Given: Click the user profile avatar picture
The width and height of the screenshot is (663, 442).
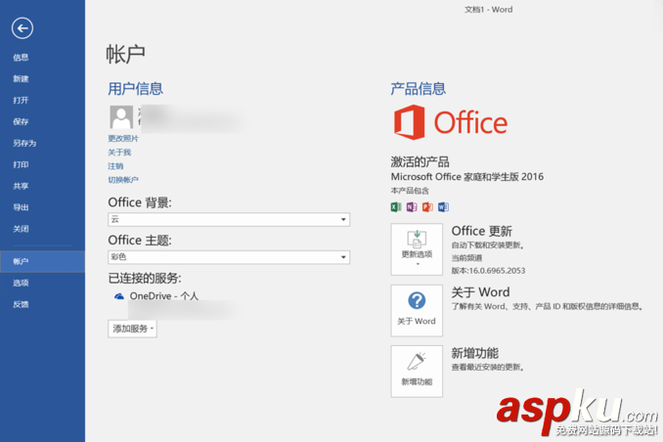Looking at the screenshot, I should point(121,116).
